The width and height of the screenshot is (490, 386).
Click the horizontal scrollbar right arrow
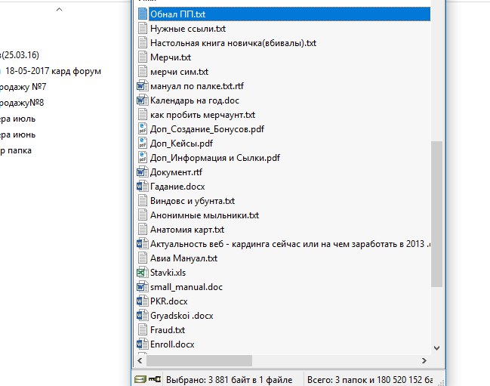[425, 360]
